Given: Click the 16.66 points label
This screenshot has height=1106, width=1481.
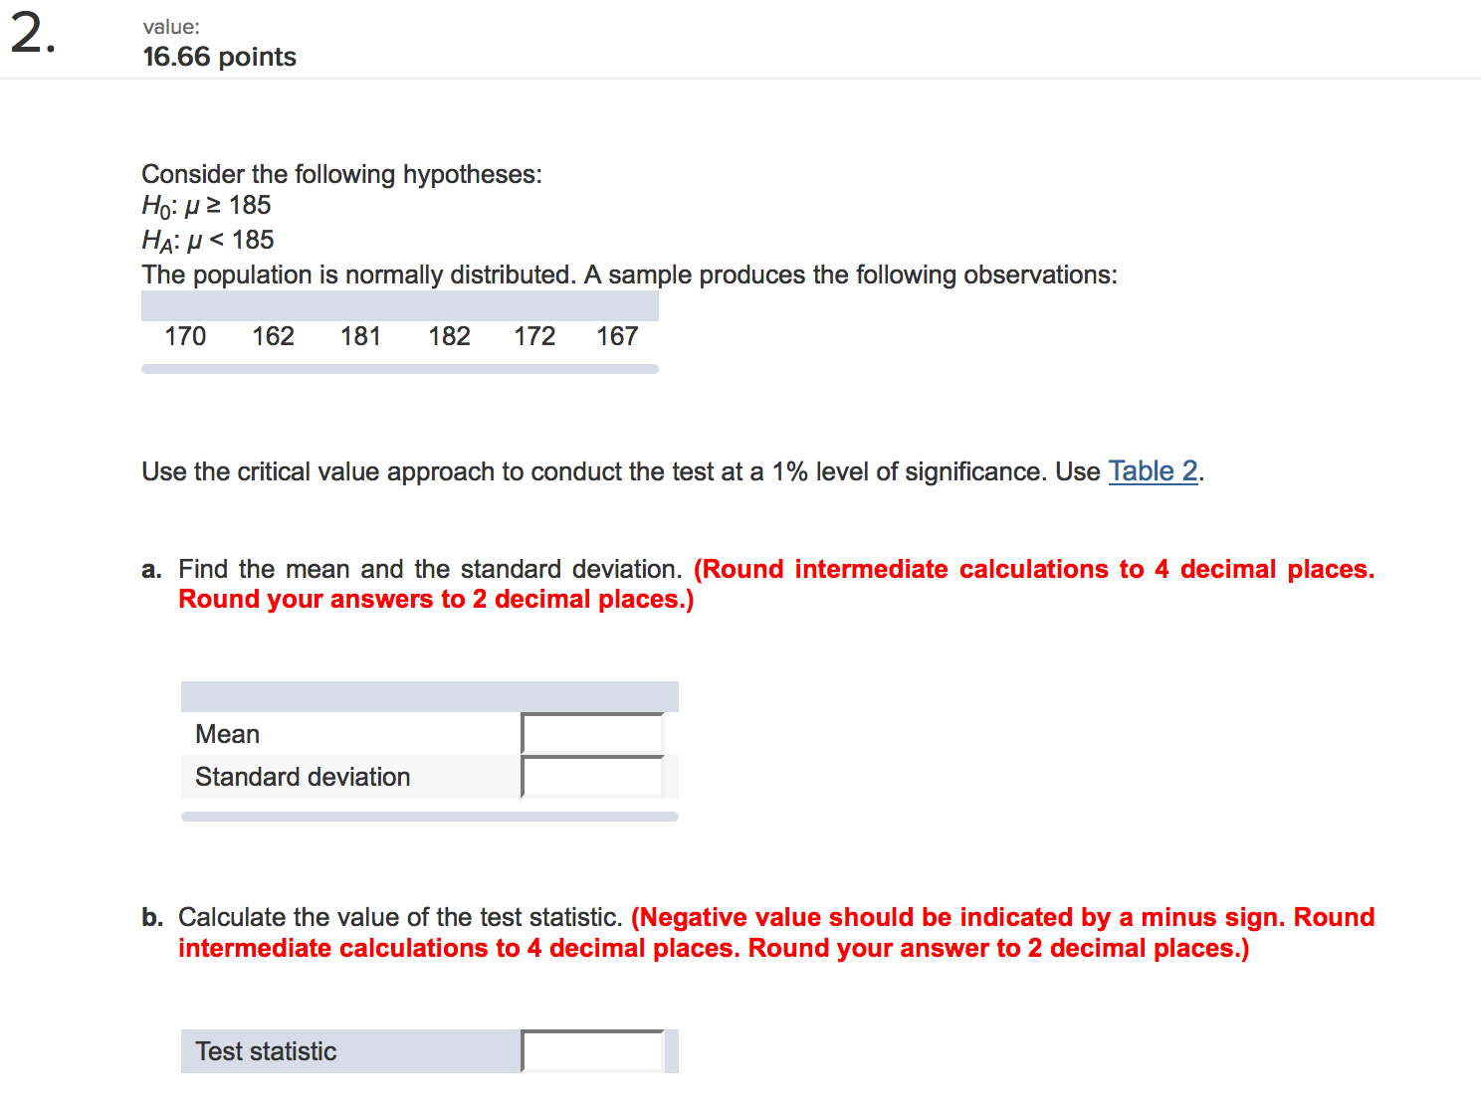Looking at the screenshot, I should point(219,57).
